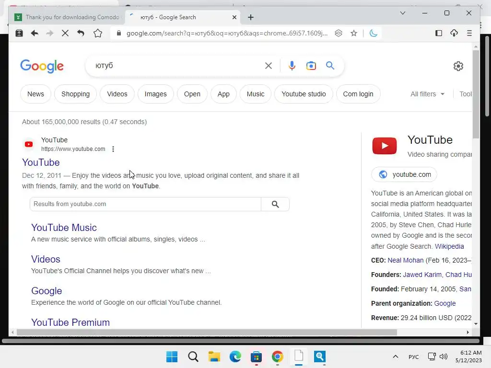Click the blue magnifier search button

pyautogui.click(x=330, y=66)
